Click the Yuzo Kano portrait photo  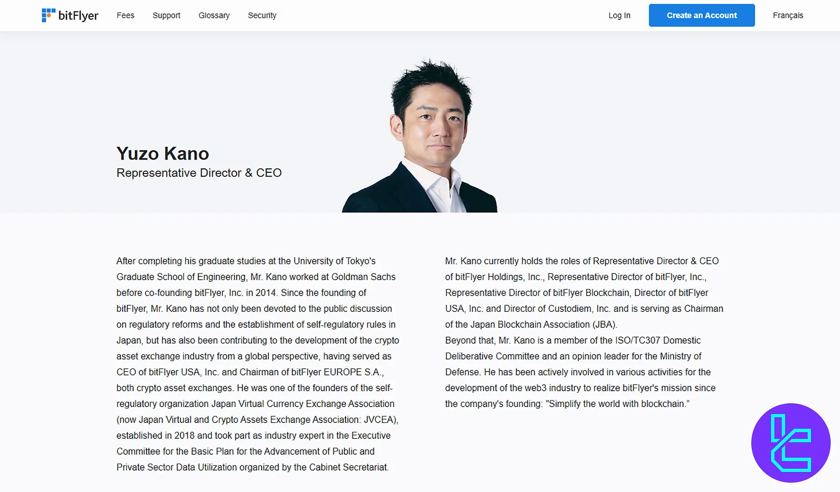[420, 135]
